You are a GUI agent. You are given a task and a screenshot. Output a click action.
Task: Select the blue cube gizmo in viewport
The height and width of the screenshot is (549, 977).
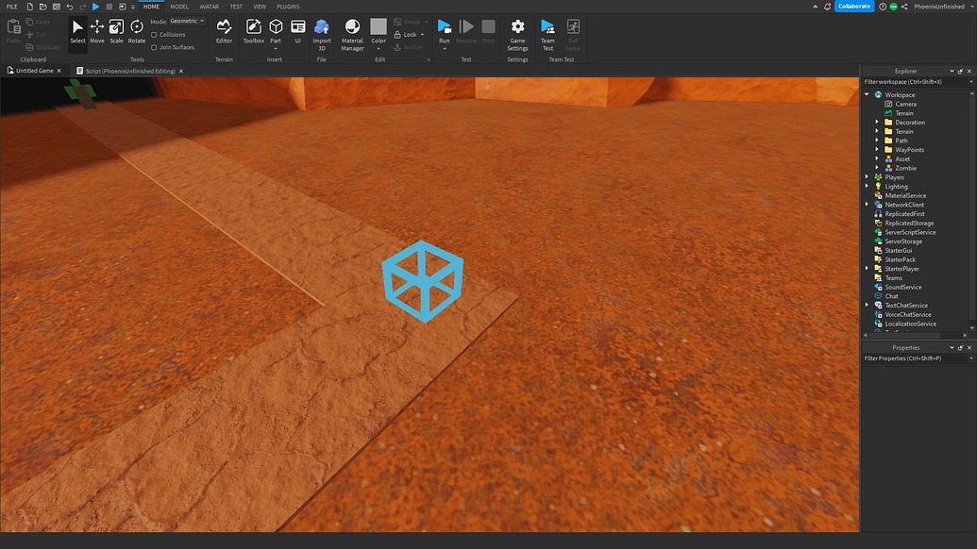click(423, 281)
